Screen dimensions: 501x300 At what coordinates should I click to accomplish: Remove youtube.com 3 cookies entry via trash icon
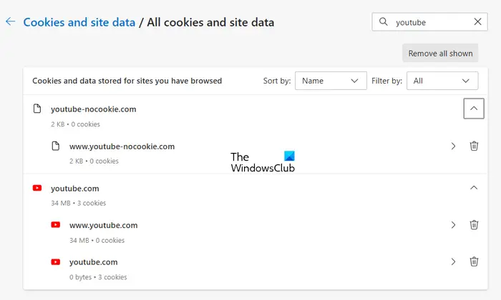point(474,261)
